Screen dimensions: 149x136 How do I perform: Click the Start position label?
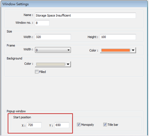[x=22, y=117]
